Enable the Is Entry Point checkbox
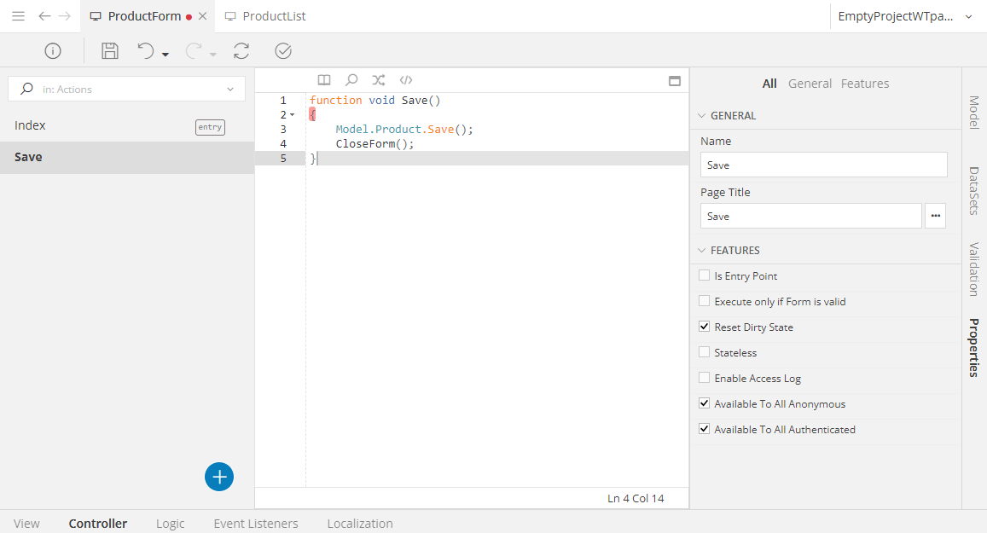The height and width of the screenshot is (533, 987). coord(705,275)
